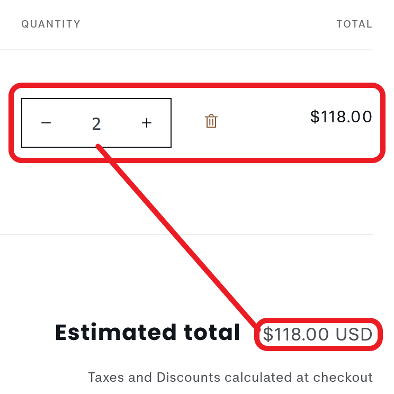This screenshot has height=394, width=394.
Task: Add one more of this item
Action: [147, 123]
